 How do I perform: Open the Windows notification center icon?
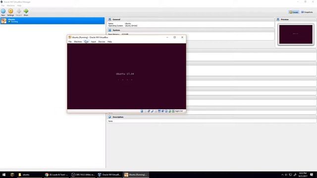click(312, 175)
